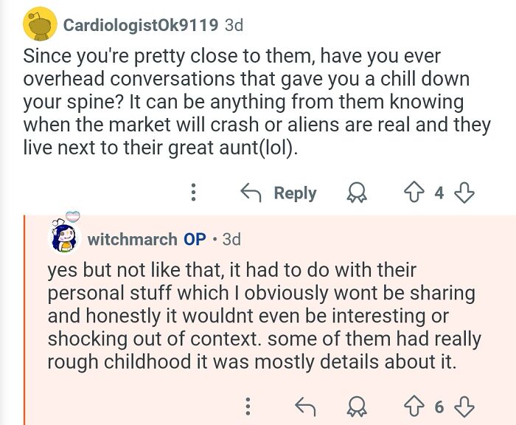The image size is (516, 425).
Task: Click the 3d timestamp on CardiologistOk9119's comment
Action: [234, 25]
